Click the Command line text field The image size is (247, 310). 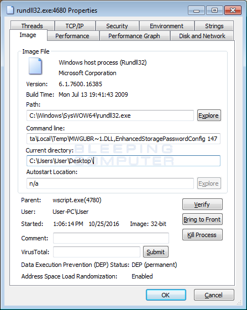(123, 139)
